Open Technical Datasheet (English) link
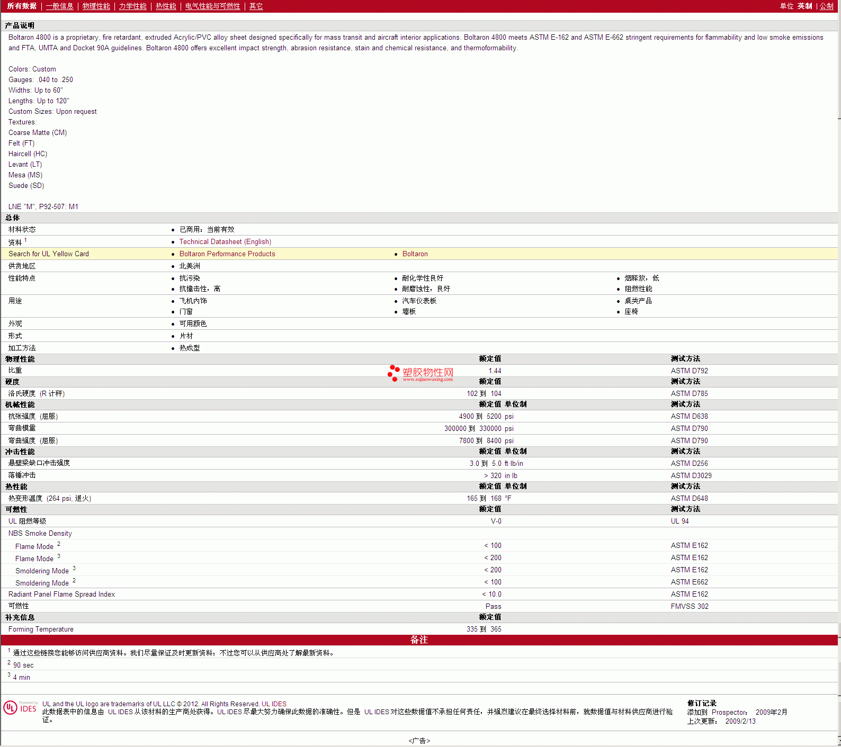Screen dimensions: 841x747 (x=225, y=242)
